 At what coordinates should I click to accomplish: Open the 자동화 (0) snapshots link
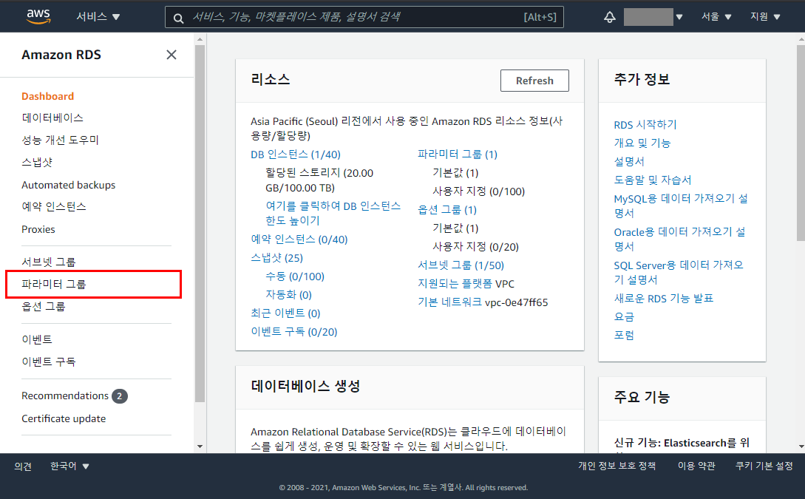[x=288, y=295]
